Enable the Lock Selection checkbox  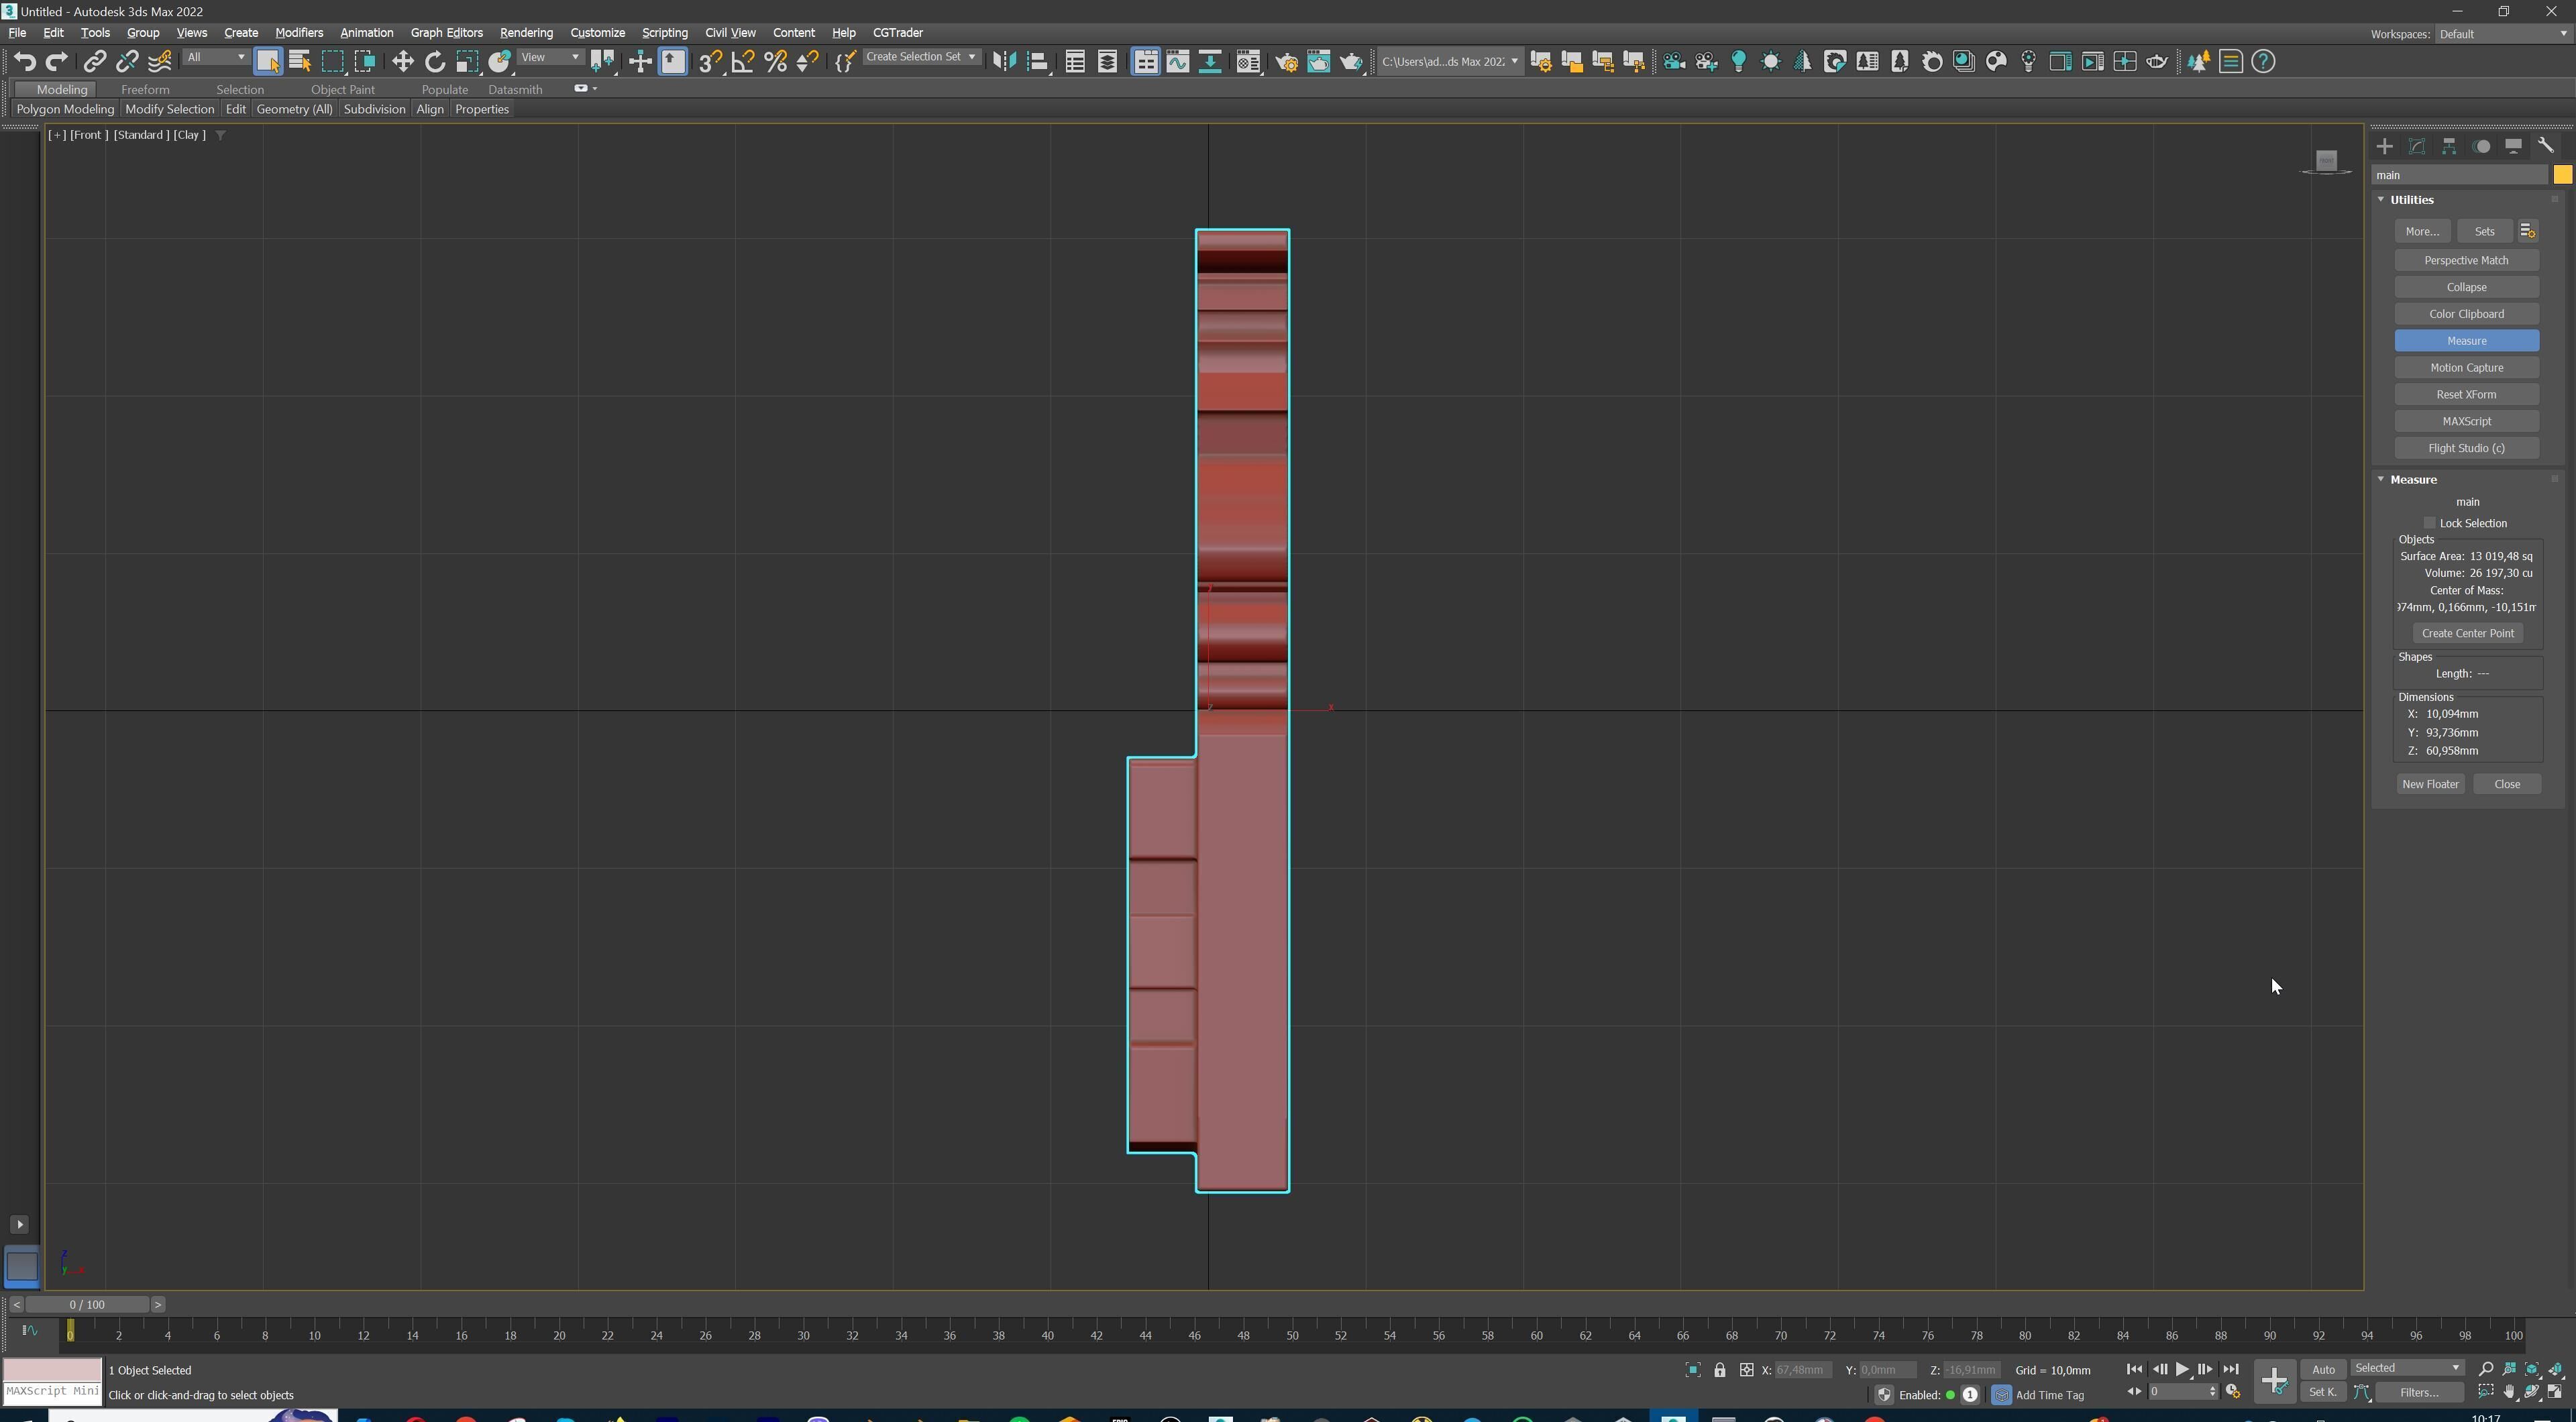(2430, 523)
